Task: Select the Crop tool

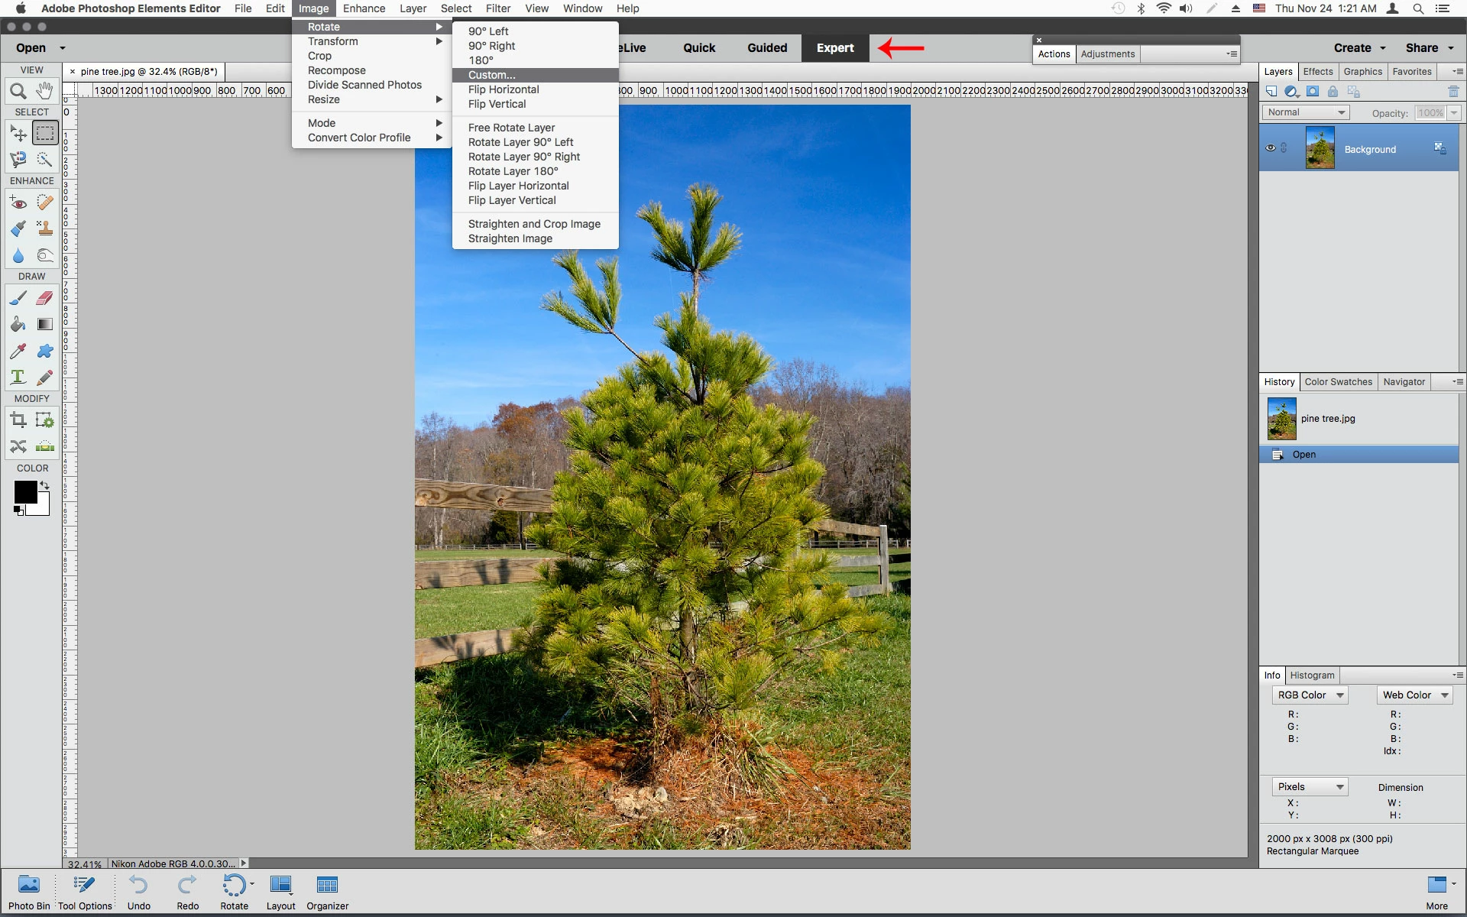Action: (18, 420)
